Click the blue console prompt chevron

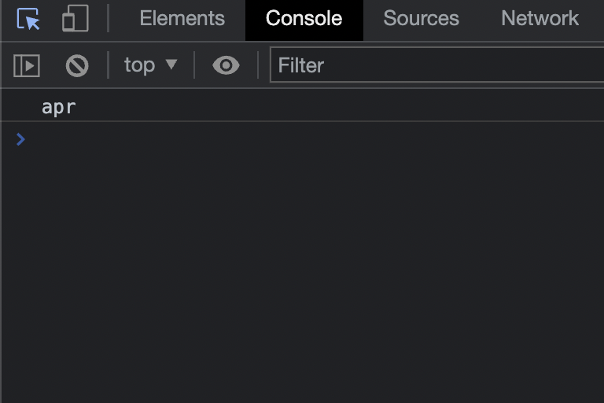click(x=20, y=139)
